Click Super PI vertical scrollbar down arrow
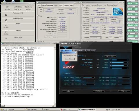Viewport: 139px width, 111px height. (55, 104)
